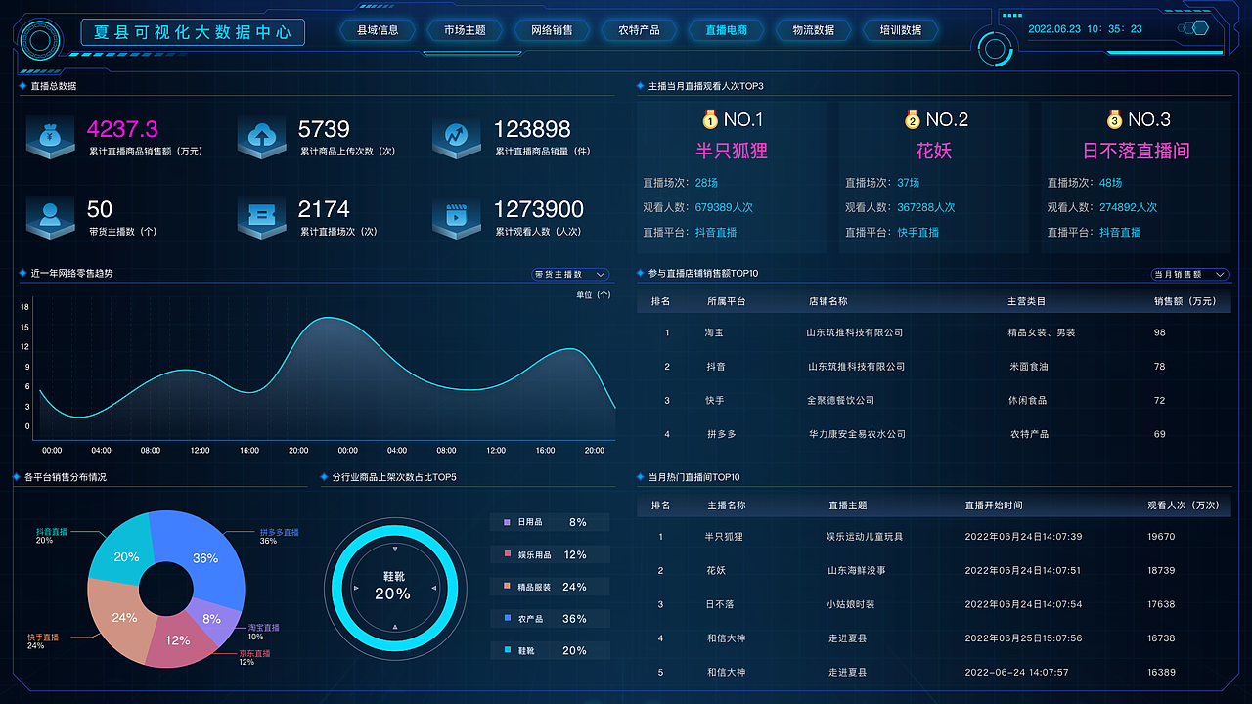
Task: Click 日不落直播间 in NO.3 card
Action: tap(1136, 151)
